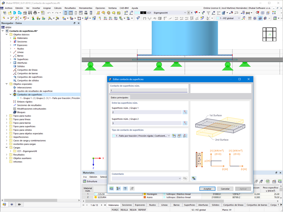Click the C25/30 material color swatch
Screen dimensions: 283x212
[x=96, y=194]
